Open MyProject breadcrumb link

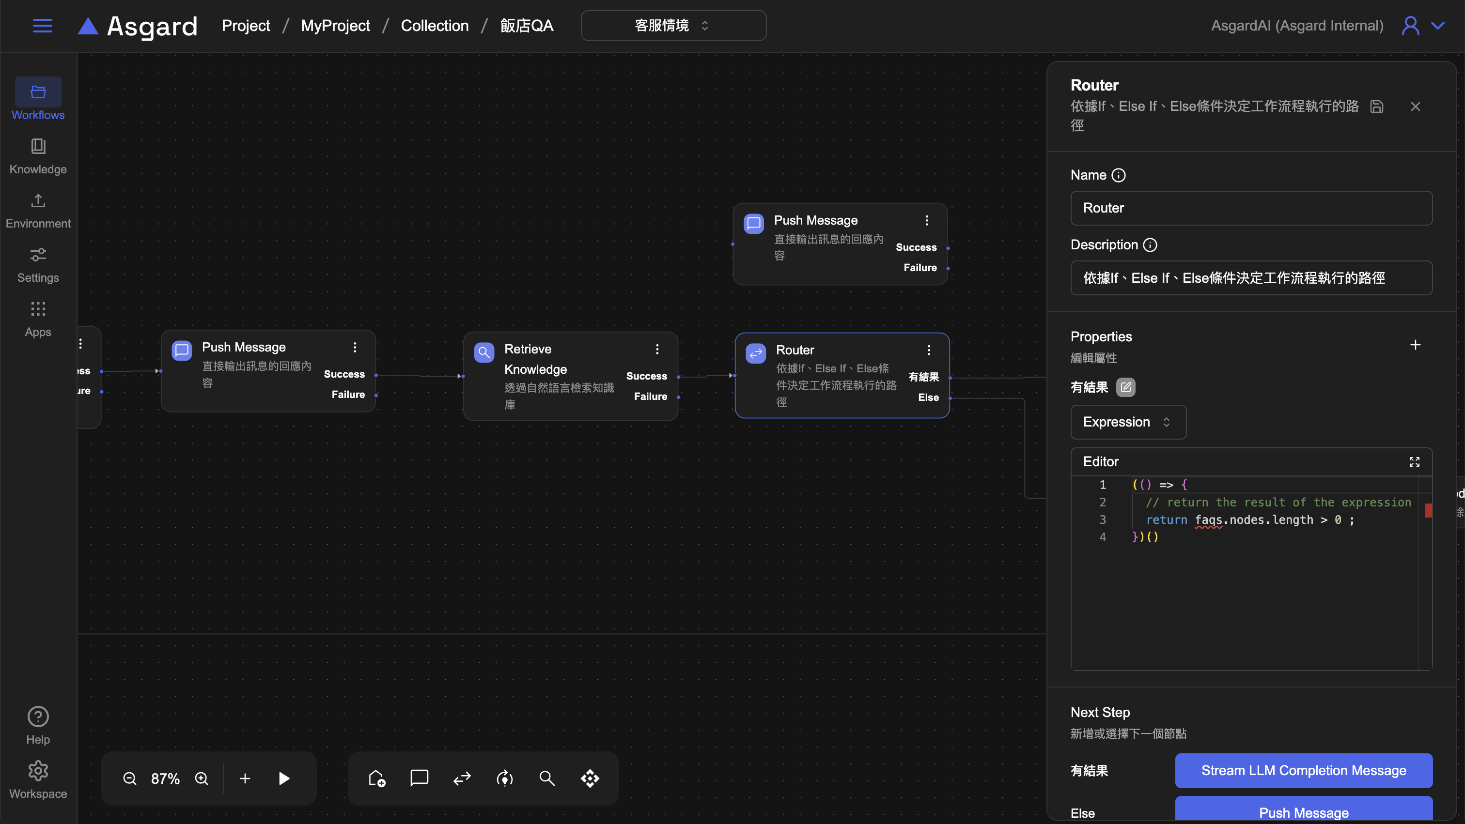click(335, 26)
